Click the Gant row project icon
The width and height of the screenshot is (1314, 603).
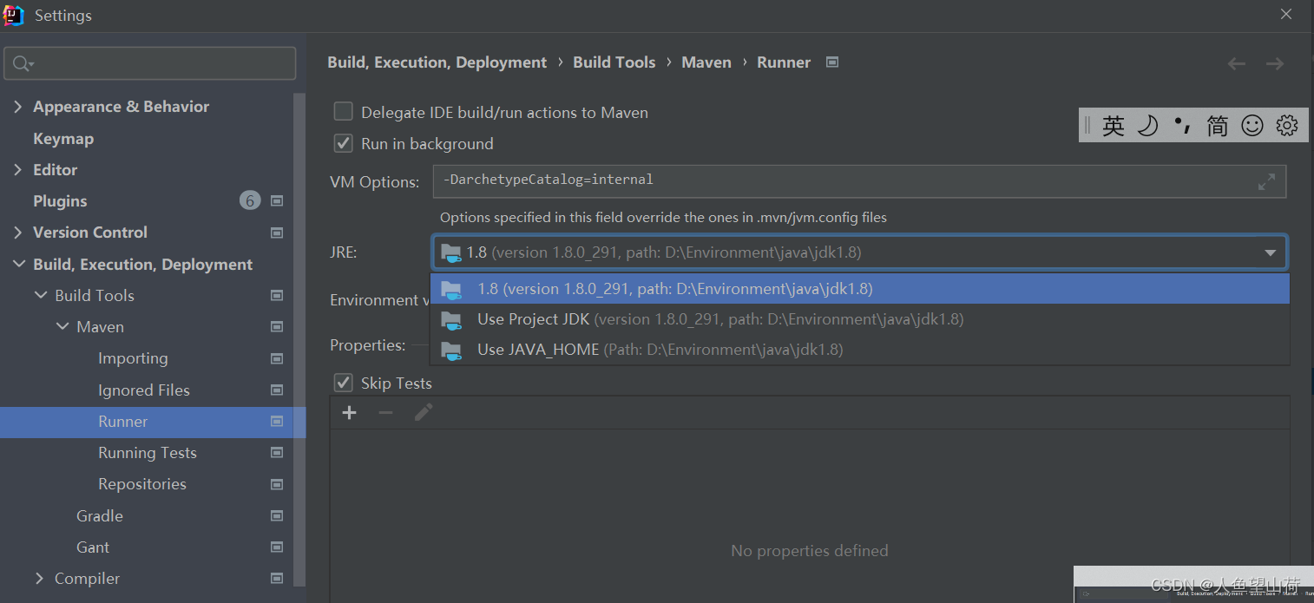[277, 547]
